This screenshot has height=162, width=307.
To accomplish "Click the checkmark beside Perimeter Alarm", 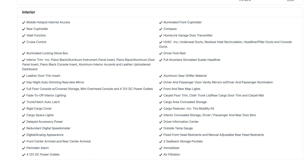I will click(x=24, y=147).
